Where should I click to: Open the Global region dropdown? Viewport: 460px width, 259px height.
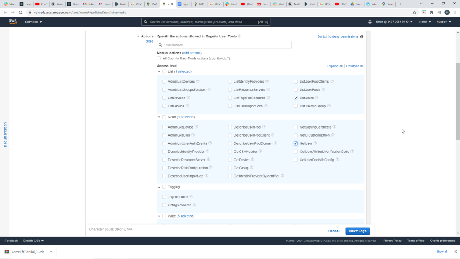click(425, 22)
